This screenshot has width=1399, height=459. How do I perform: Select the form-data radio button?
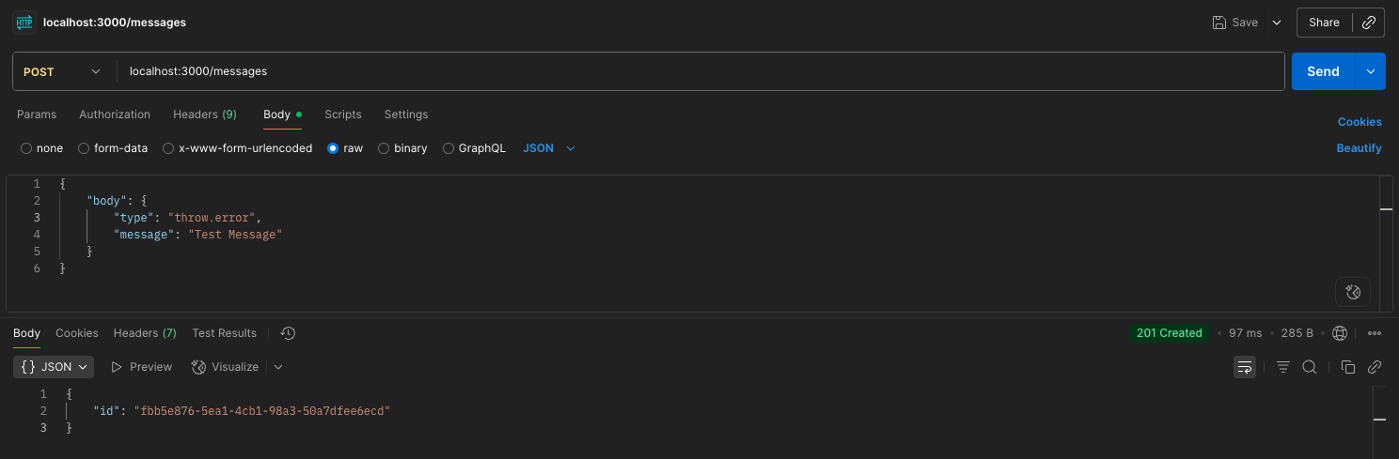[84, 148]
